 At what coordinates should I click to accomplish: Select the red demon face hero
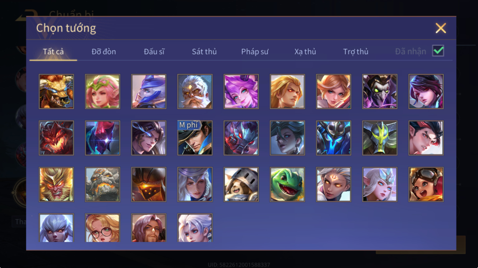(56, 138)
